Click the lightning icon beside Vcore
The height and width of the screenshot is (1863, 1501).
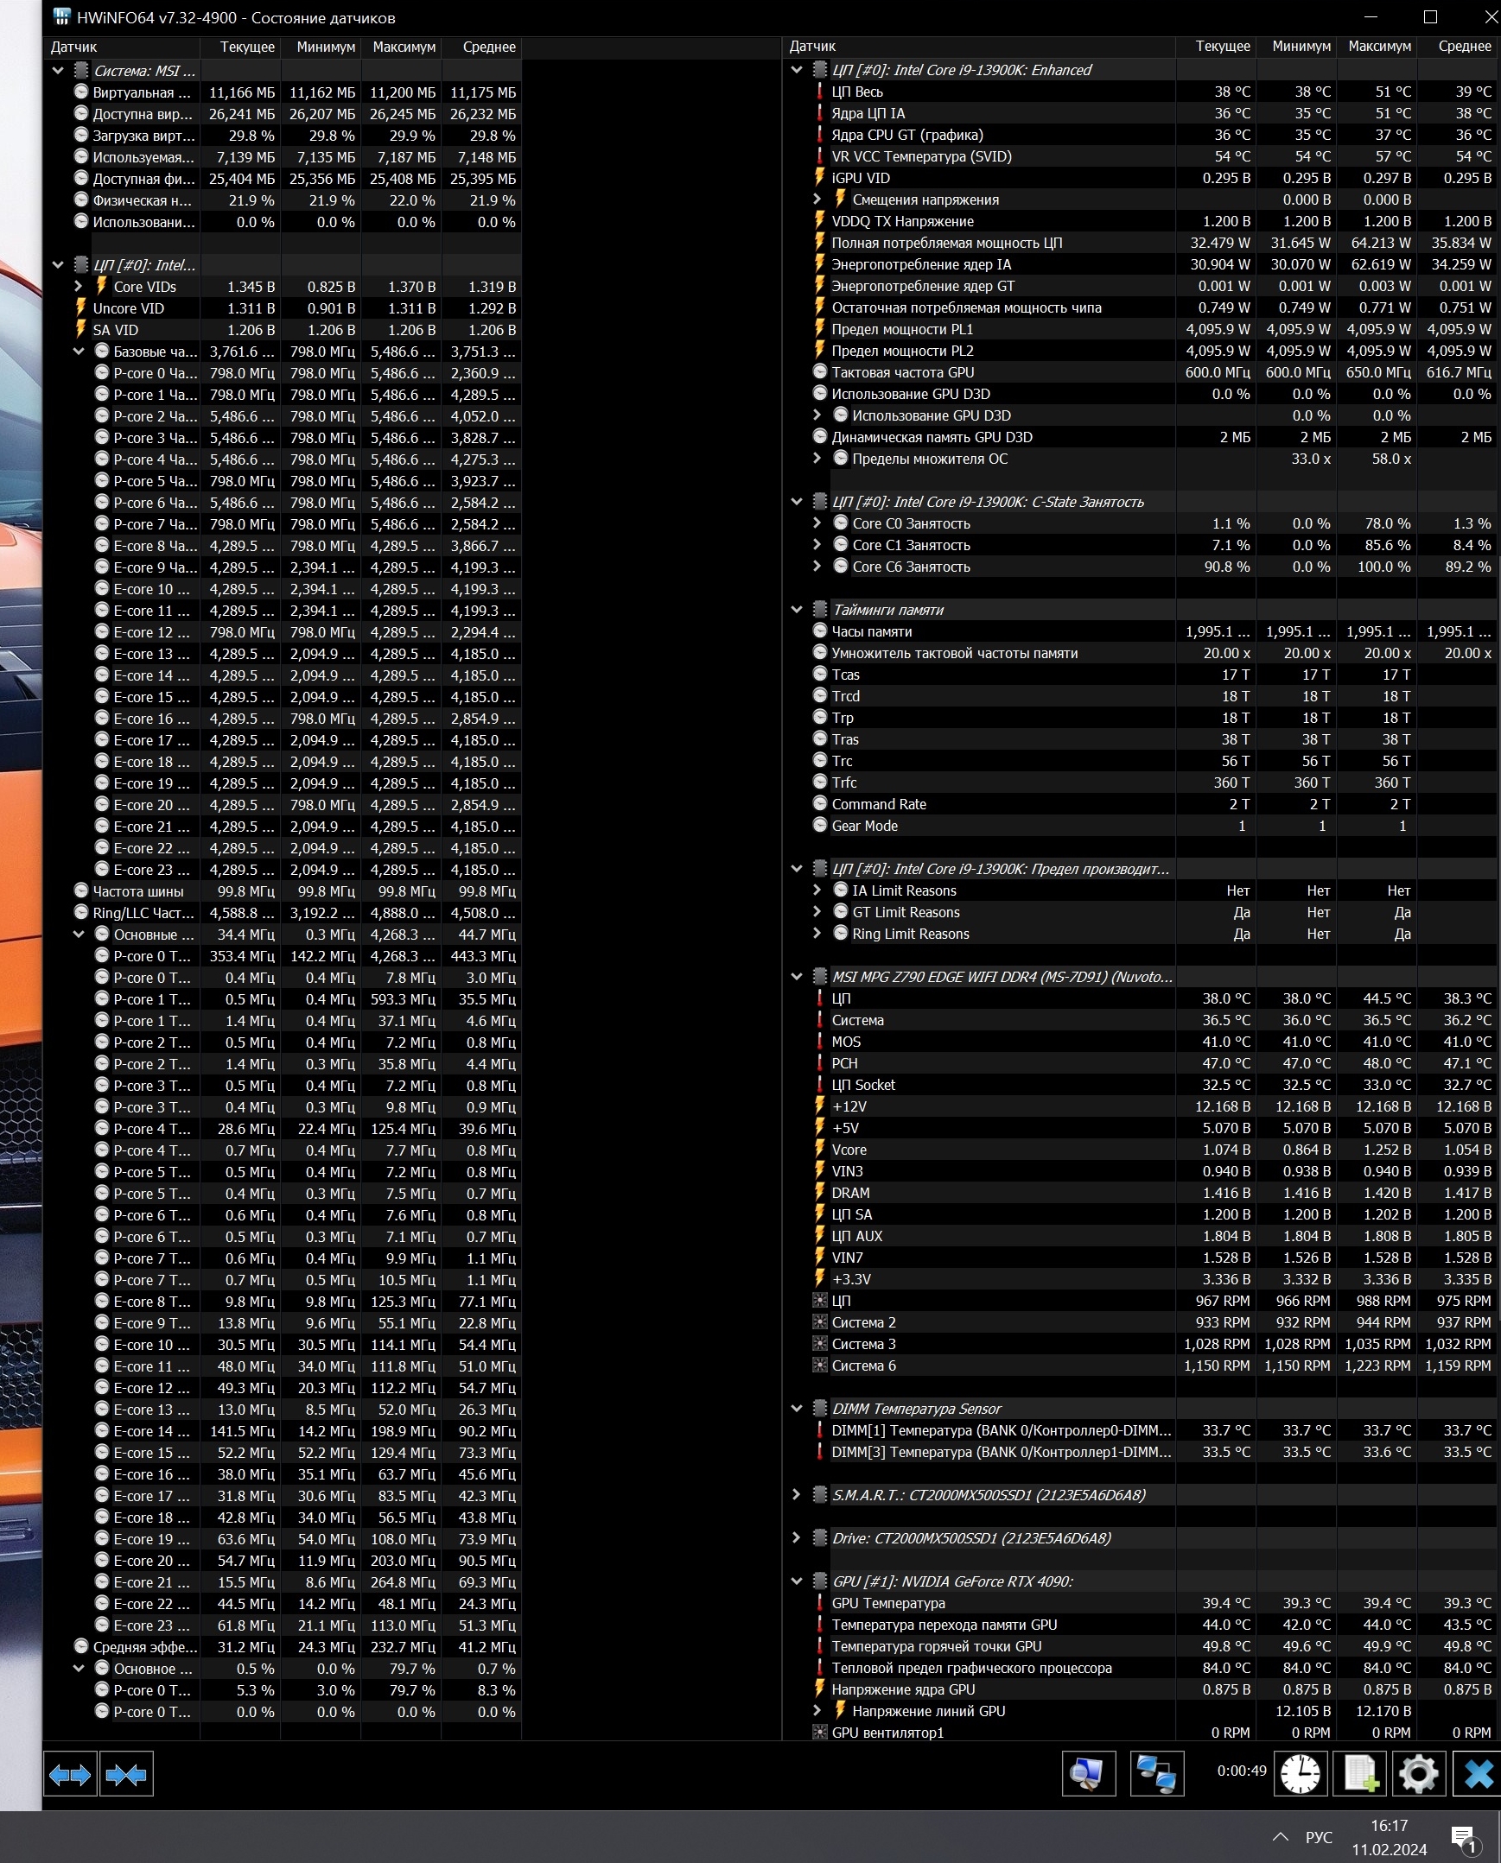click(x=820, y=1150)
